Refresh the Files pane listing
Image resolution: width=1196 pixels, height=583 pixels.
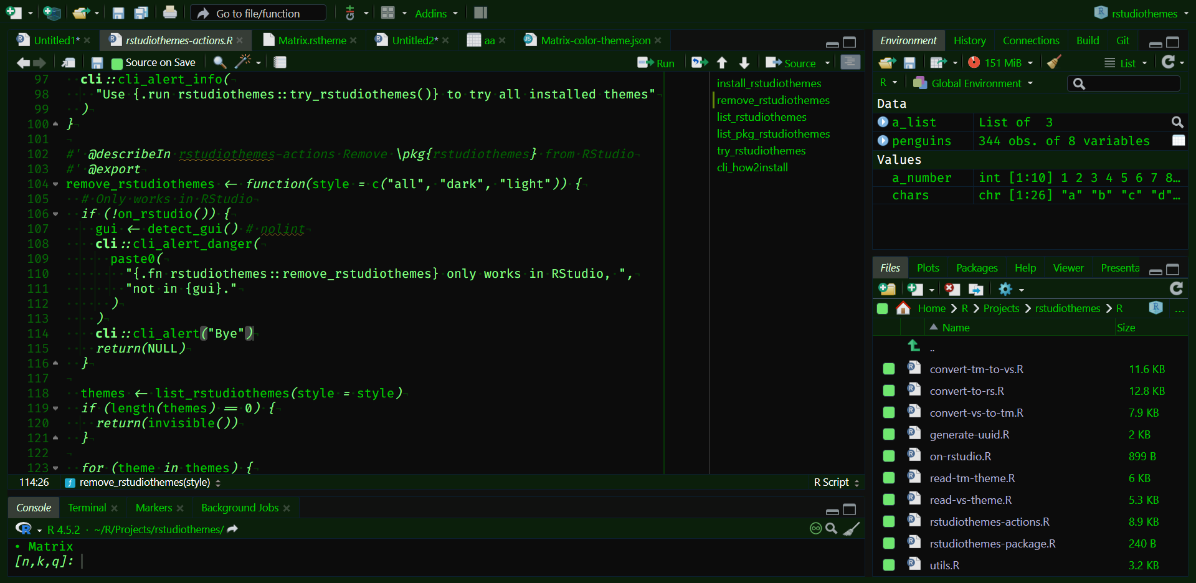tap(1176, 288)
